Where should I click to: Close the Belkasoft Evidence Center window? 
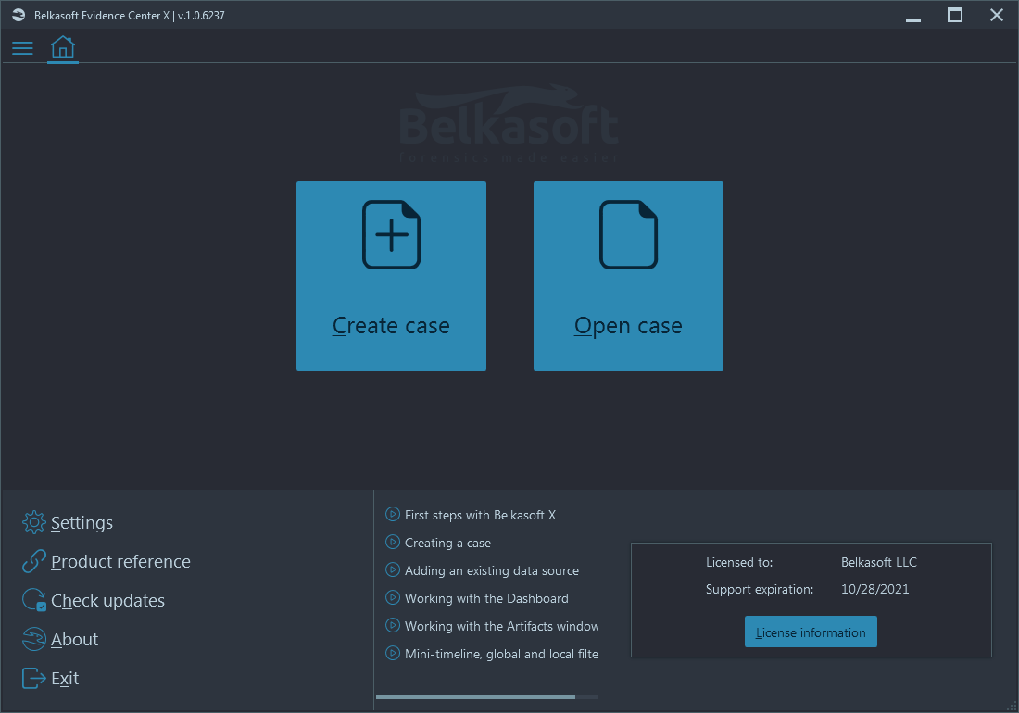(996, 15)
